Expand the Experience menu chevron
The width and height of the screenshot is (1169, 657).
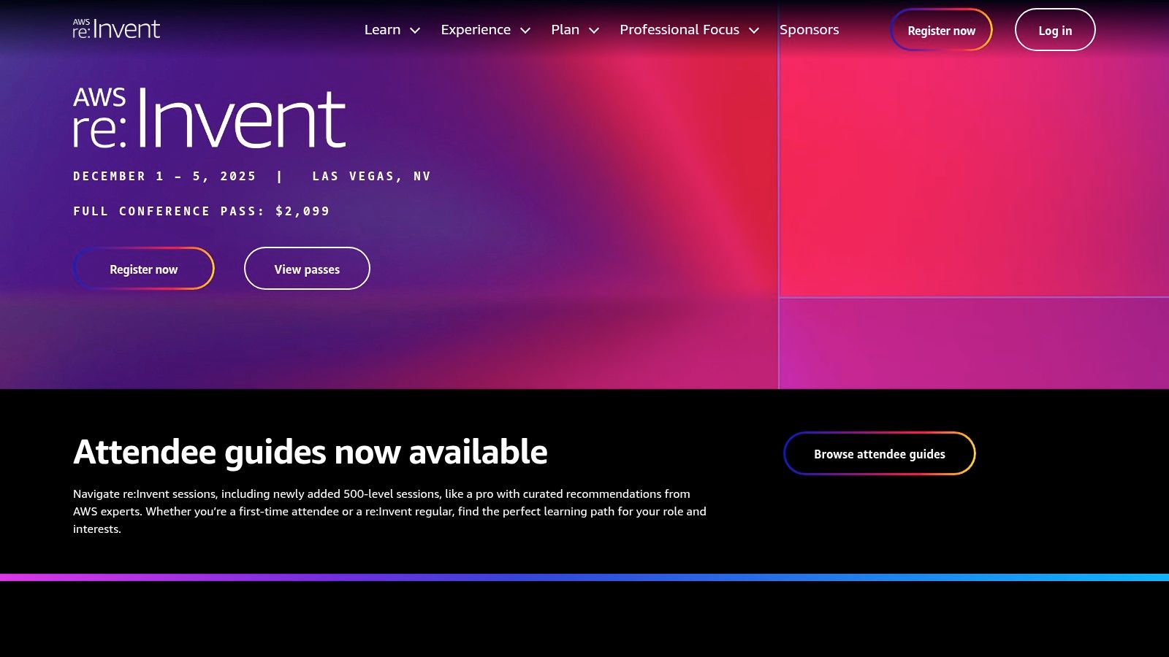[525, 31]
